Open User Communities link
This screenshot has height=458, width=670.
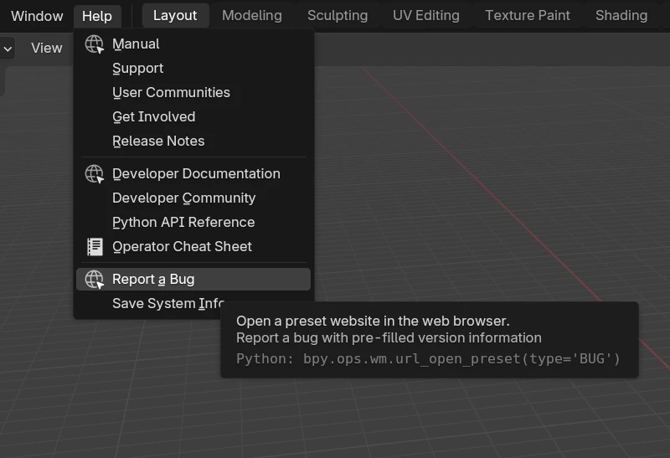click(193, 93)
